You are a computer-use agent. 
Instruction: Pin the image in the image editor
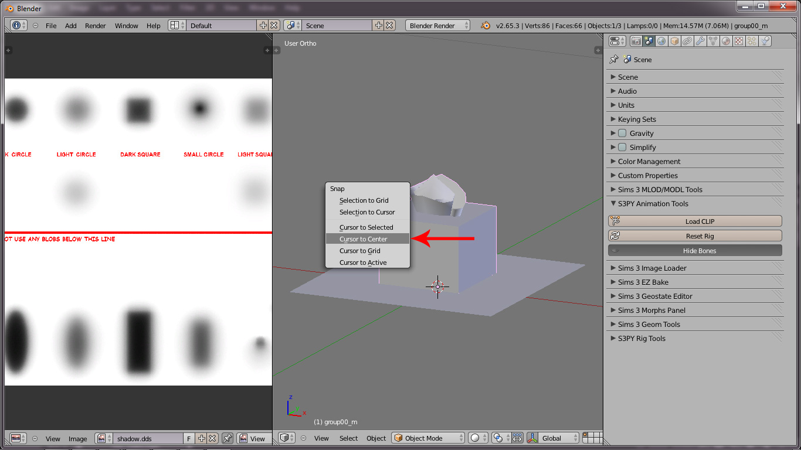pyautogui.click(x=228, y=438)
